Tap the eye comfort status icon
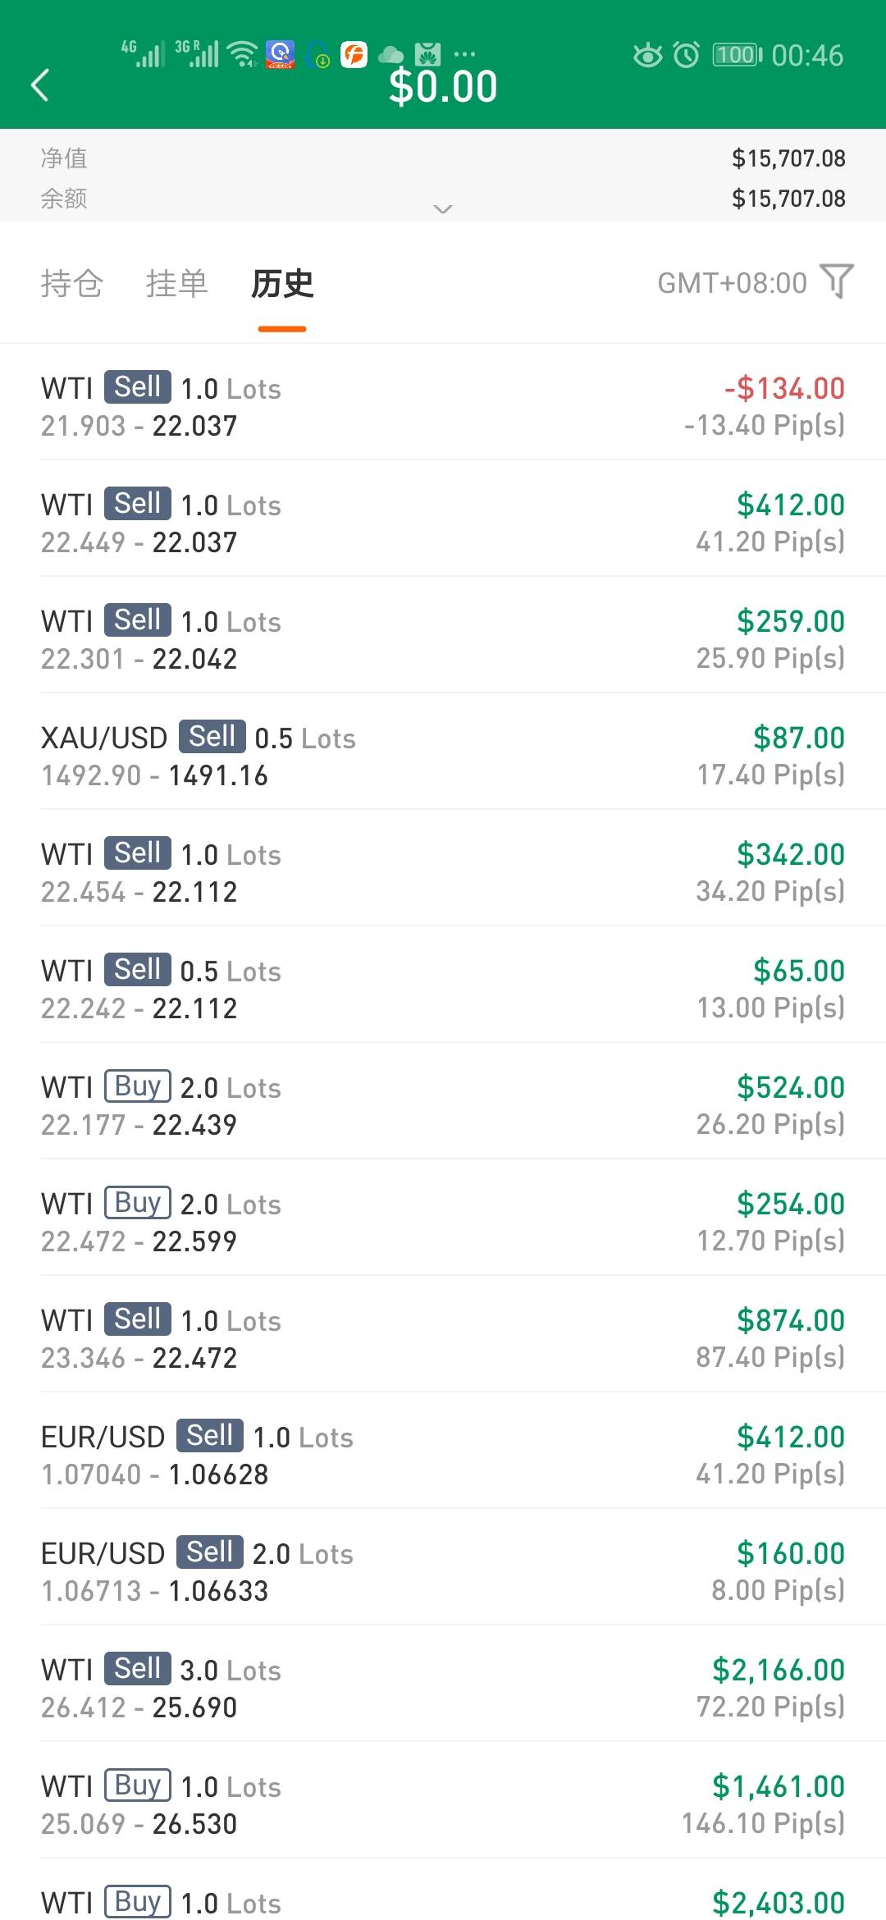This screenshot has width=886, height=1920. 647,55
